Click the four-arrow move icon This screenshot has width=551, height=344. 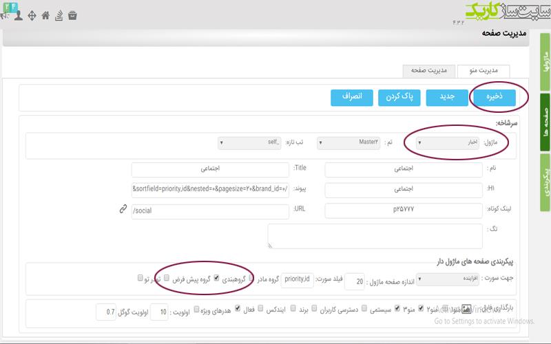tap(32, 15)
